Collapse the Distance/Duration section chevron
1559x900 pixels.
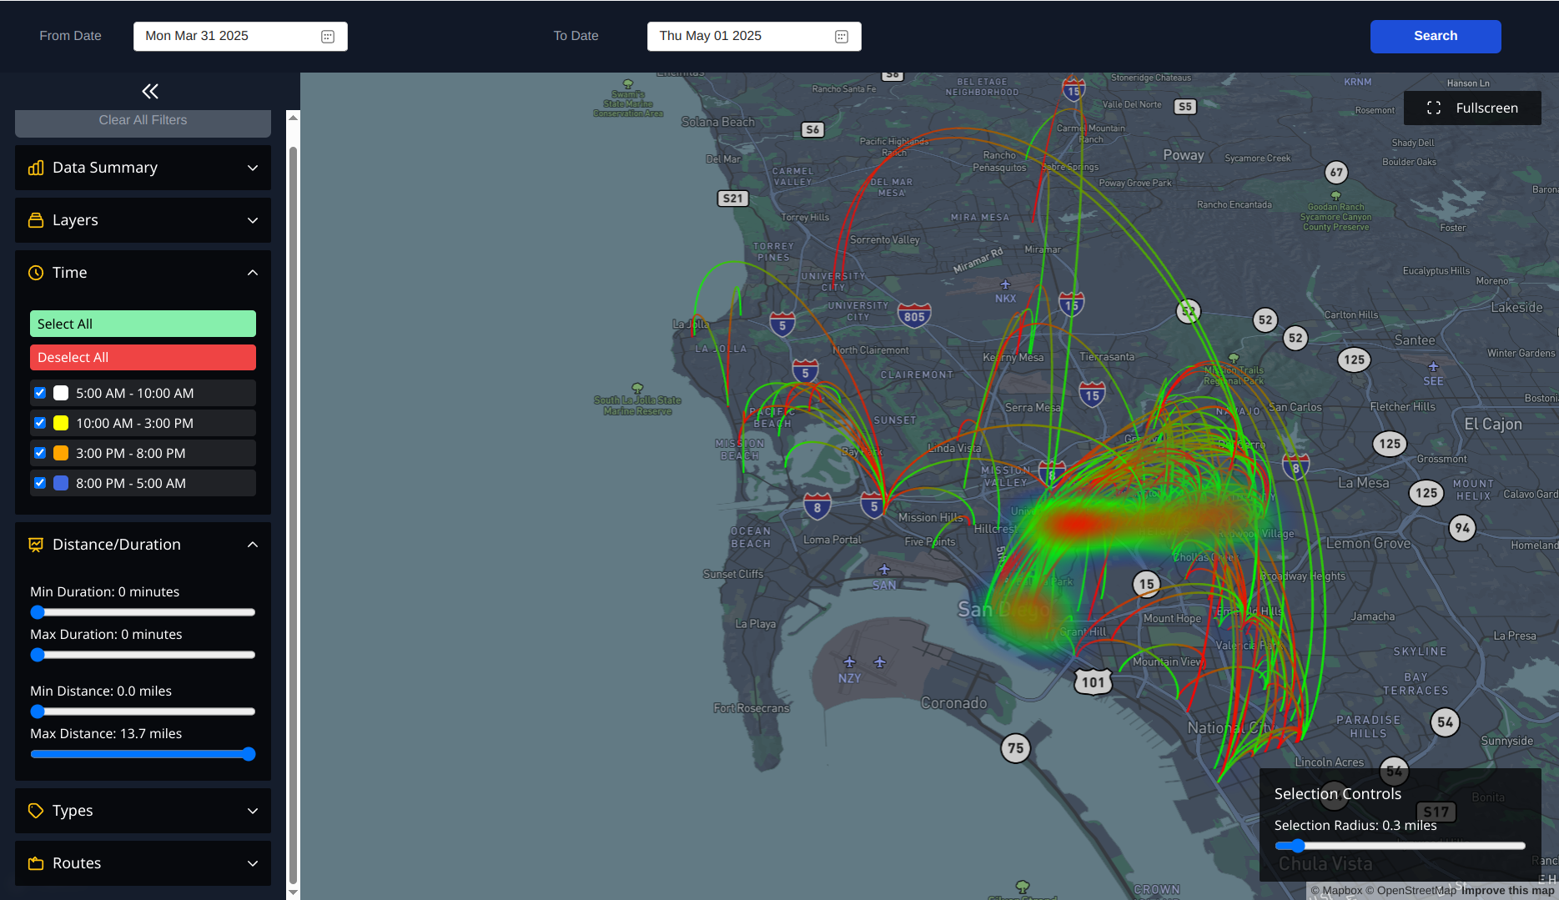tap(253, 545)
